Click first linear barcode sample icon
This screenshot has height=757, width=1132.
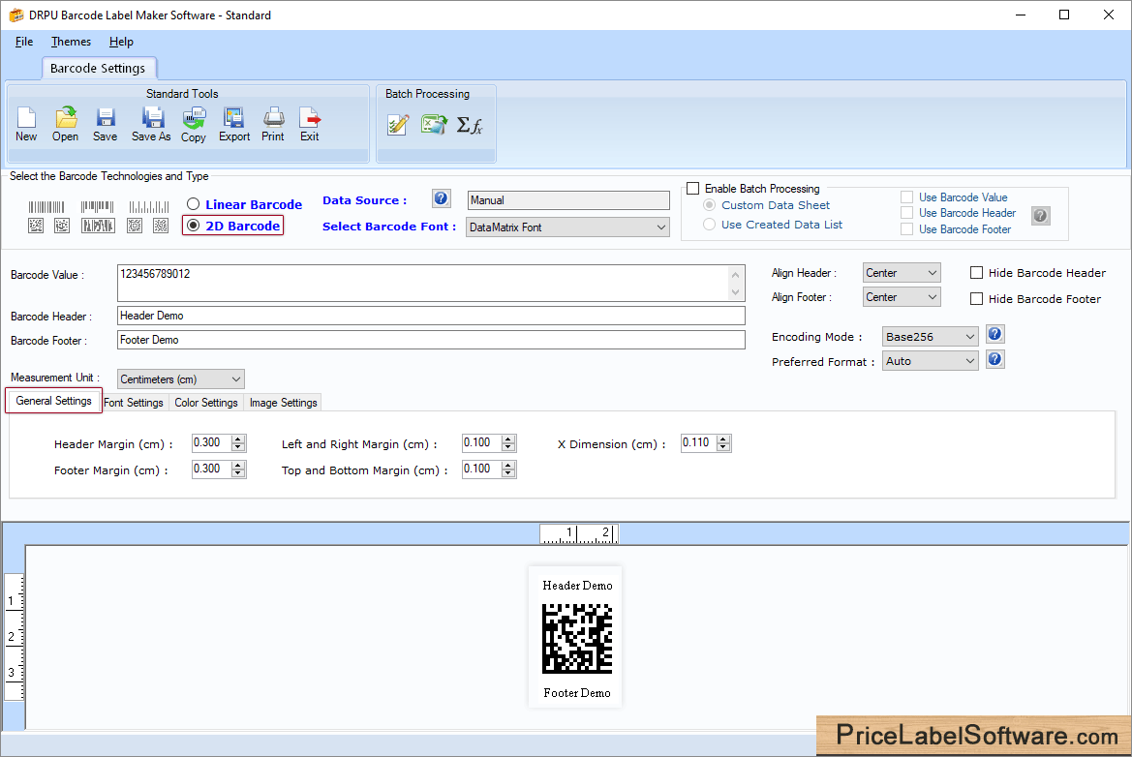coord(46,208)
